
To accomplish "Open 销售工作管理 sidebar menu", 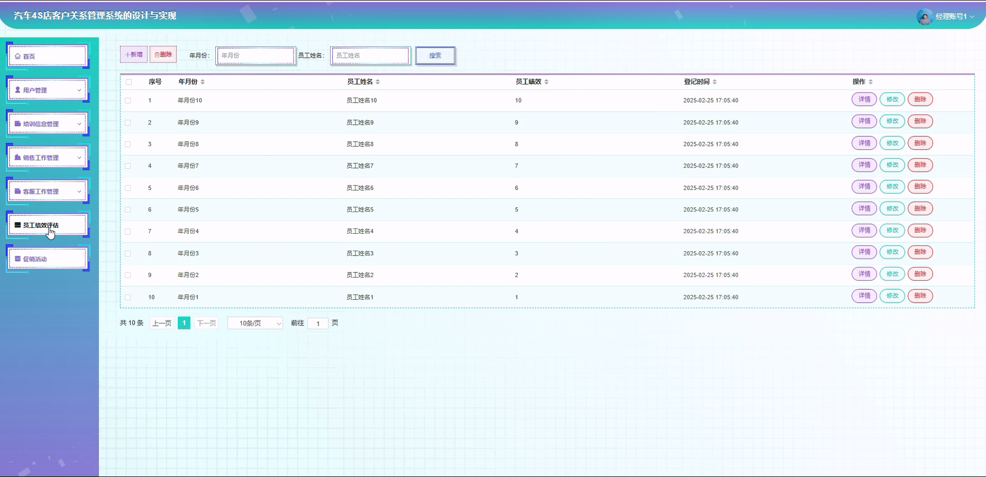I will (x=48, y=158).
